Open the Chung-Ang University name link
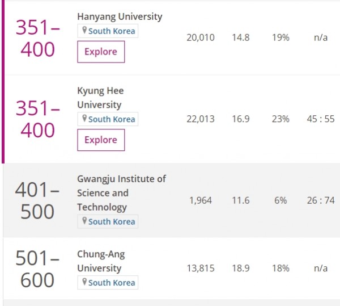This screenshot has height=306, width=340. click(101, 261)
